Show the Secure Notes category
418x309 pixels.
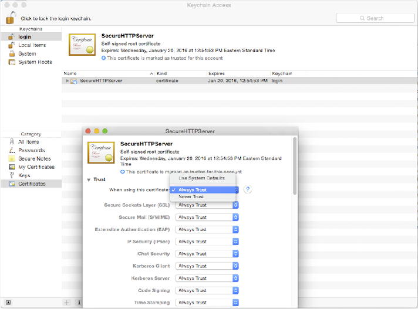pyautogui.click(x=34, y=159)
